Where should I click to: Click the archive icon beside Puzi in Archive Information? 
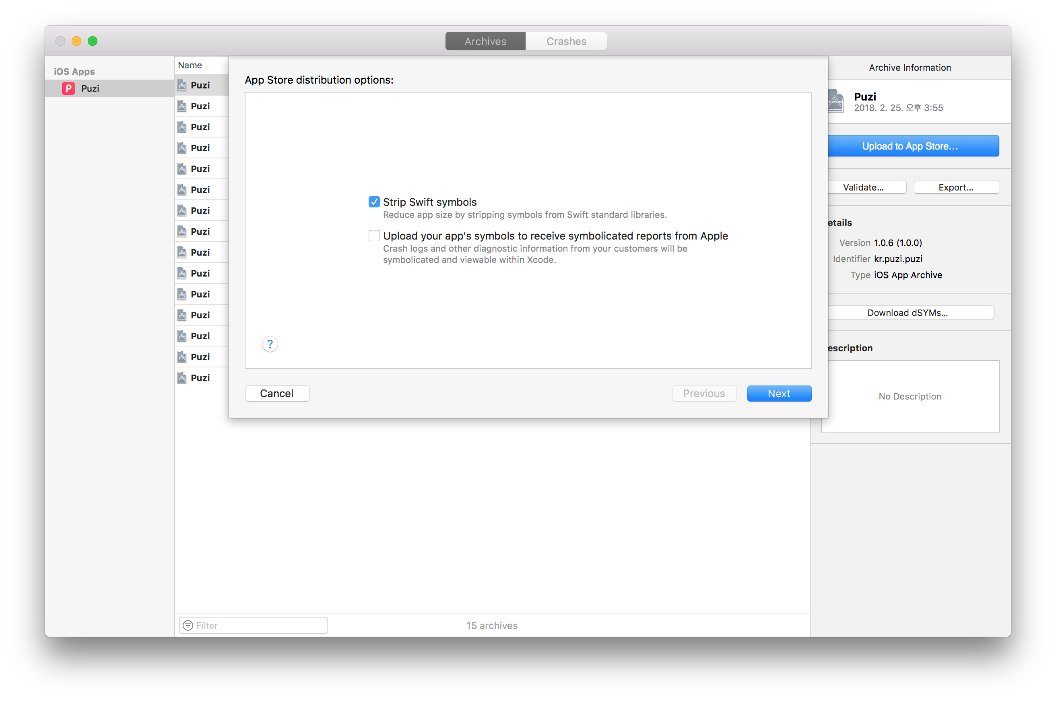835,101
